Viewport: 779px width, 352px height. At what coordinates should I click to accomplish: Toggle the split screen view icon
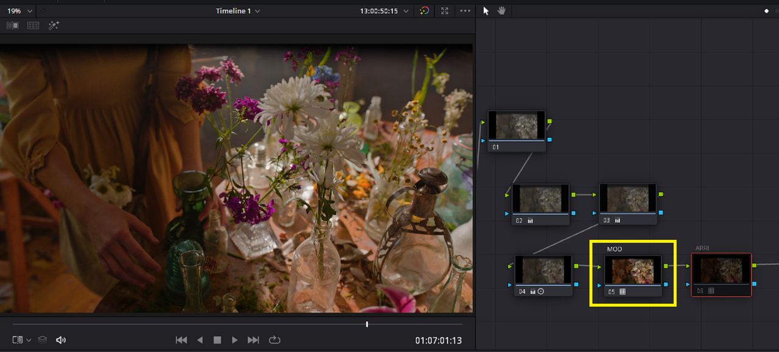(33, 26)
